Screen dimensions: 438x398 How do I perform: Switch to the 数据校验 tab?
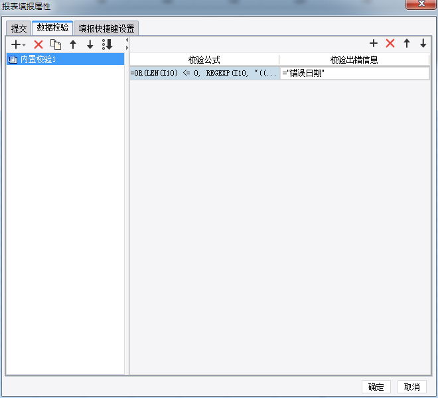[52, 28]
